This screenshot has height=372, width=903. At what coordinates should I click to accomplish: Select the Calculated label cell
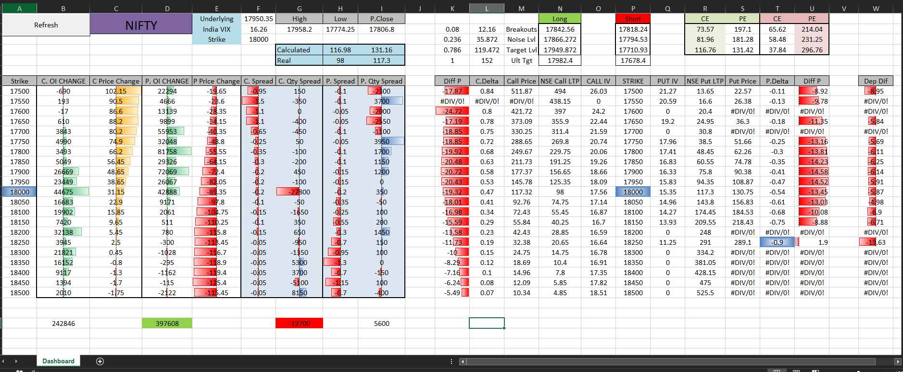(299, 50)
